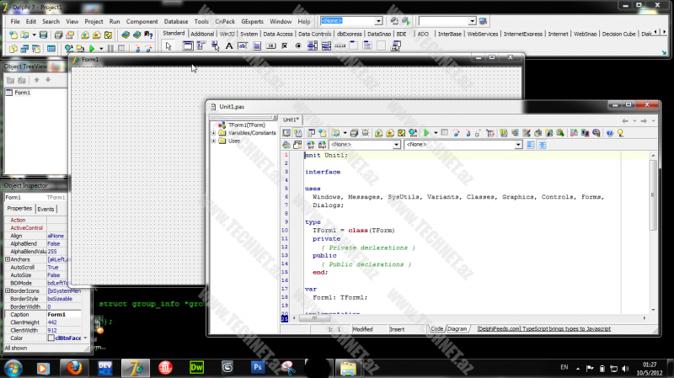
Task: Select TForm1(TForm) in the code explorer
Action: (246, 125)
